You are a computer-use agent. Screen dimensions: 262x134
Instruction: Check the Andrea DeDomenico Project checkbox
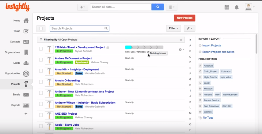pyautogui.click(x=41, y=60)
